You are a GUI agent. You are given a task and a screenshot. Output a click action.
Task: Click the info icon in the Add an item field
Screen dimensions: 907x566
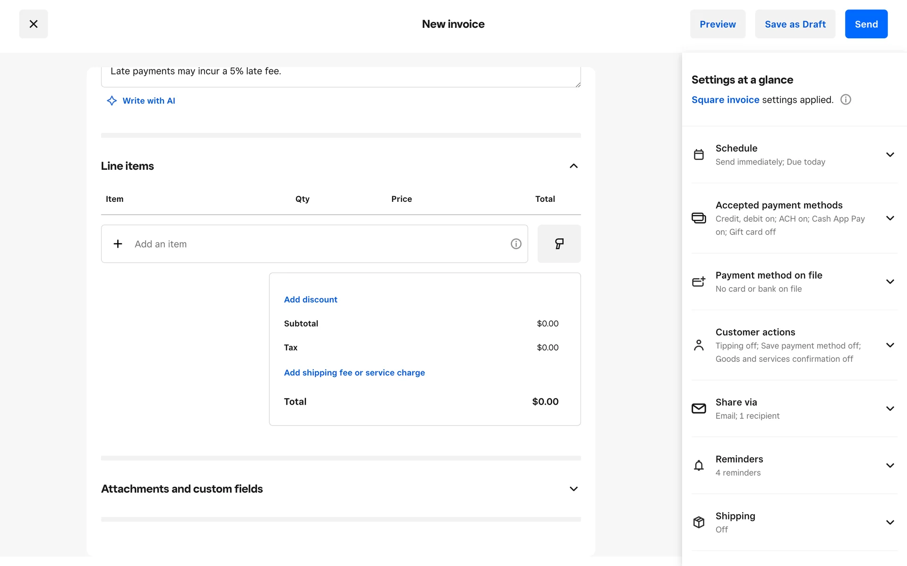[x=516, y=244]
